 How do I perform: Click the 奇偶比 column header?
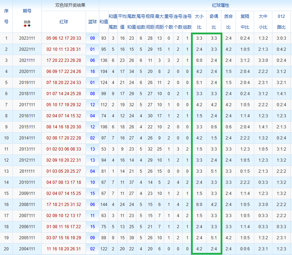coord(214,22)
